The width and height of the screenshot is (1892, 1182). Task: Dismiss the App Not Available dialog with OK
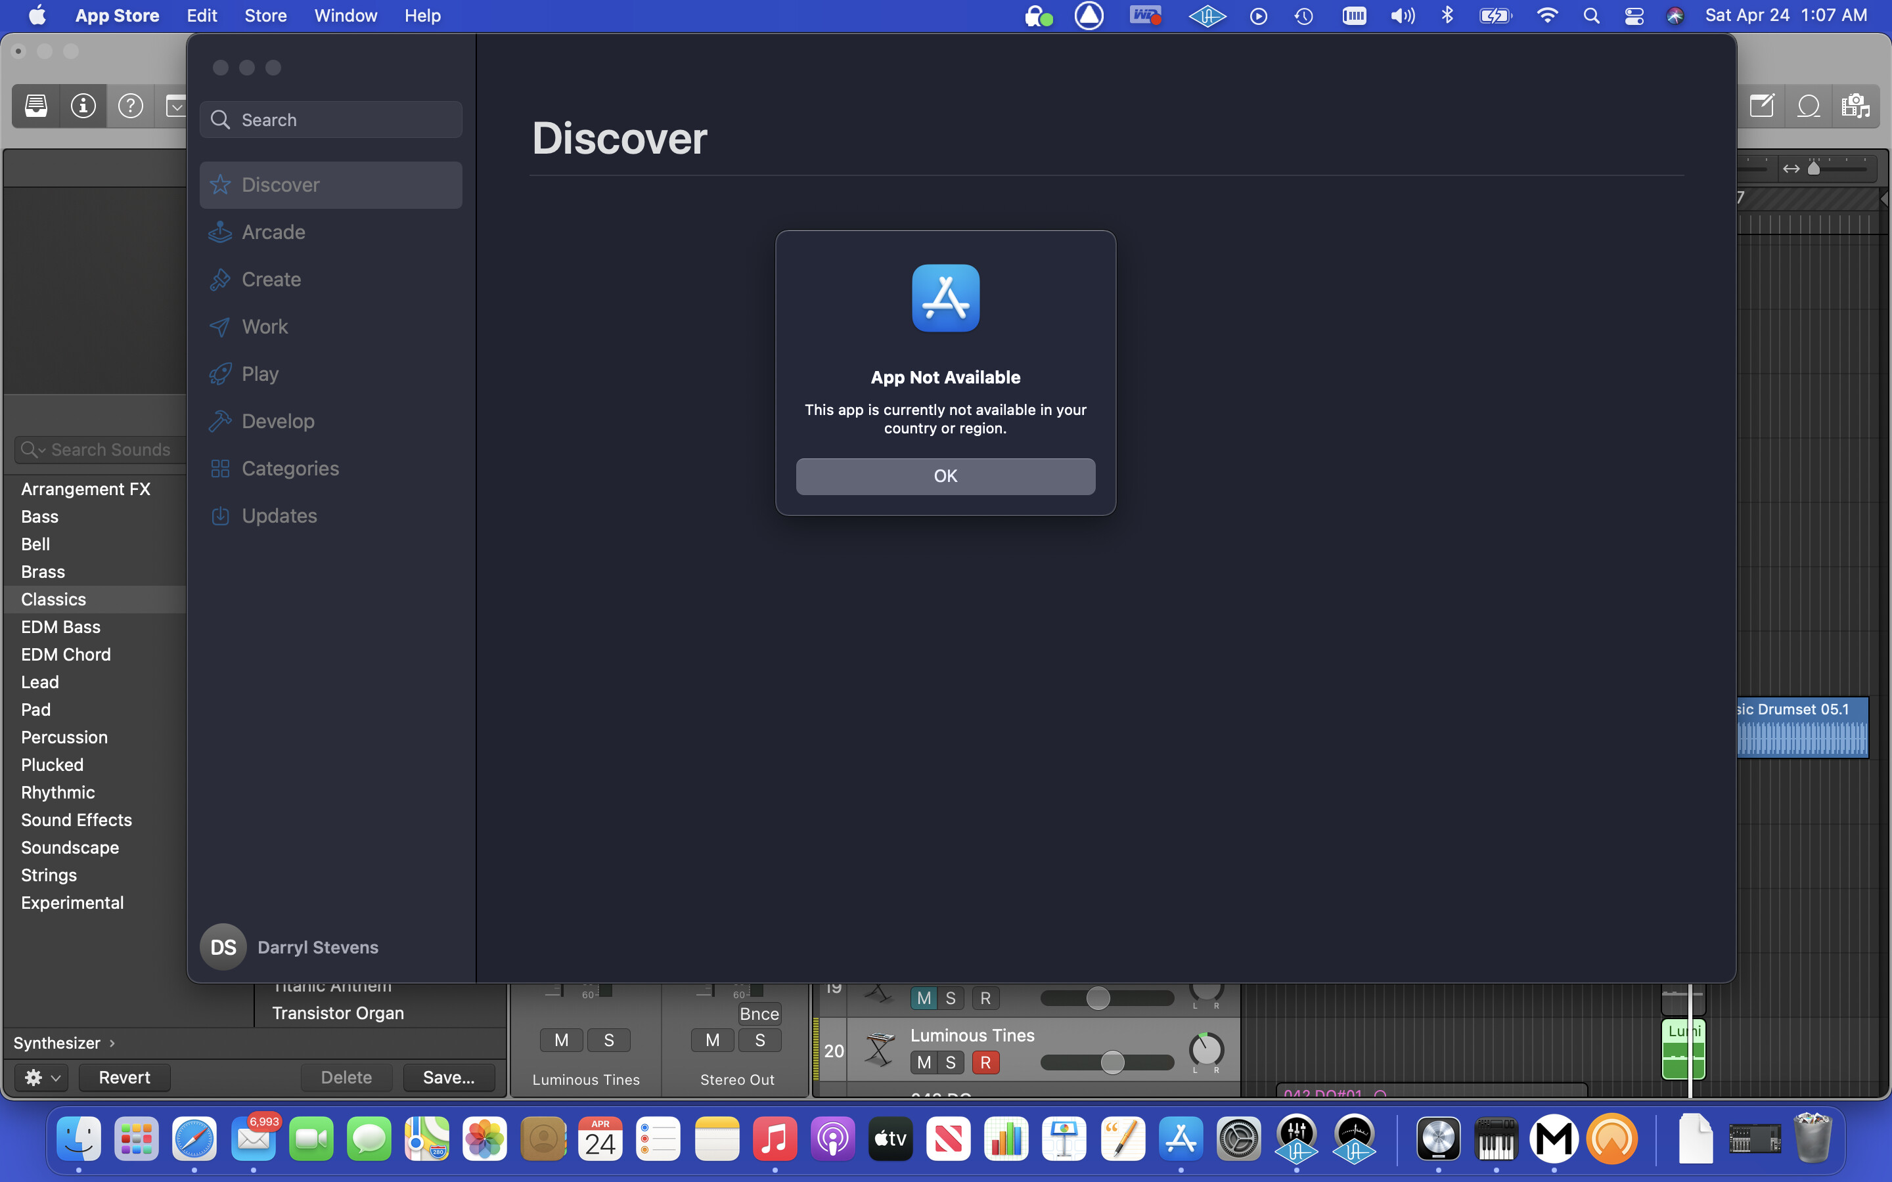coord(945,476)
